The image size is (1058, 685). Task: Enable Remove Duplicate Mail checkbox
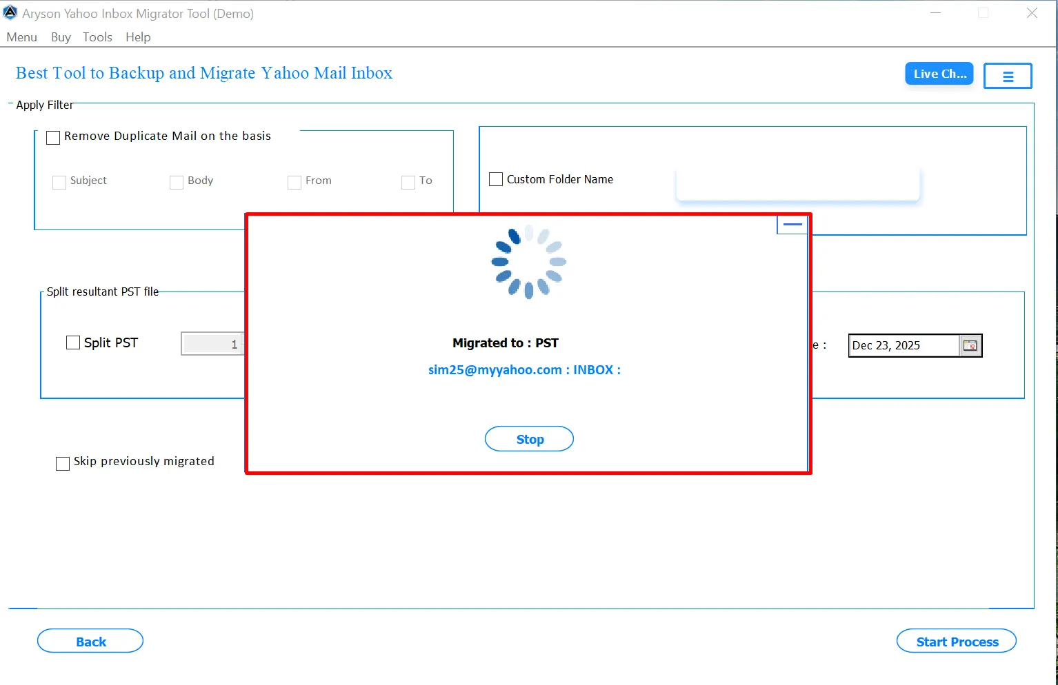pyautogui.click(x=53, y=137)
